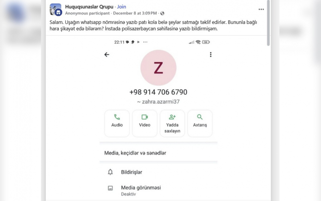Open the post's three-dot options menu
Screen dimensions: 321x201
[261, 9]
